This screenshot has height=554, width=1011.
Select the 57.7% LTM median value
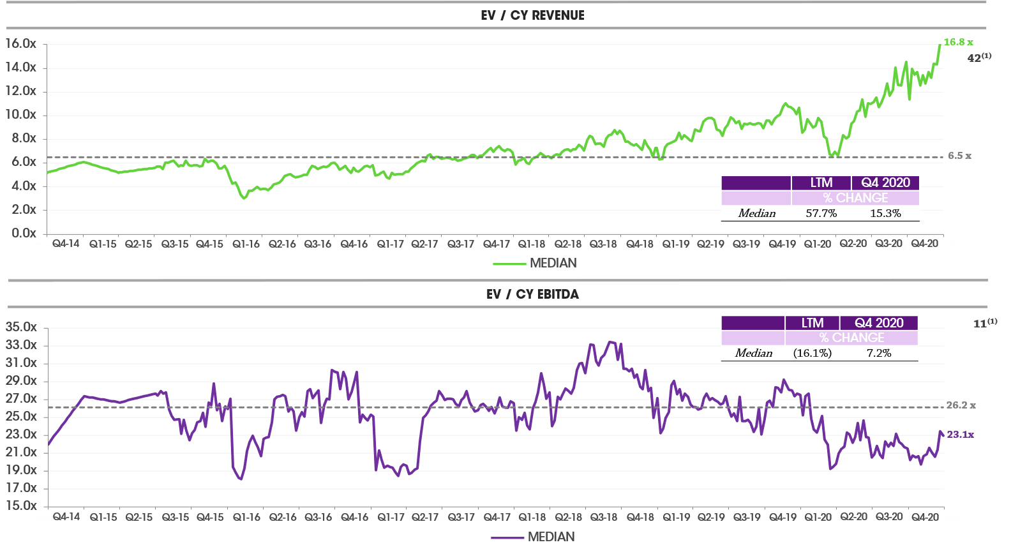[x=821, y=213]
